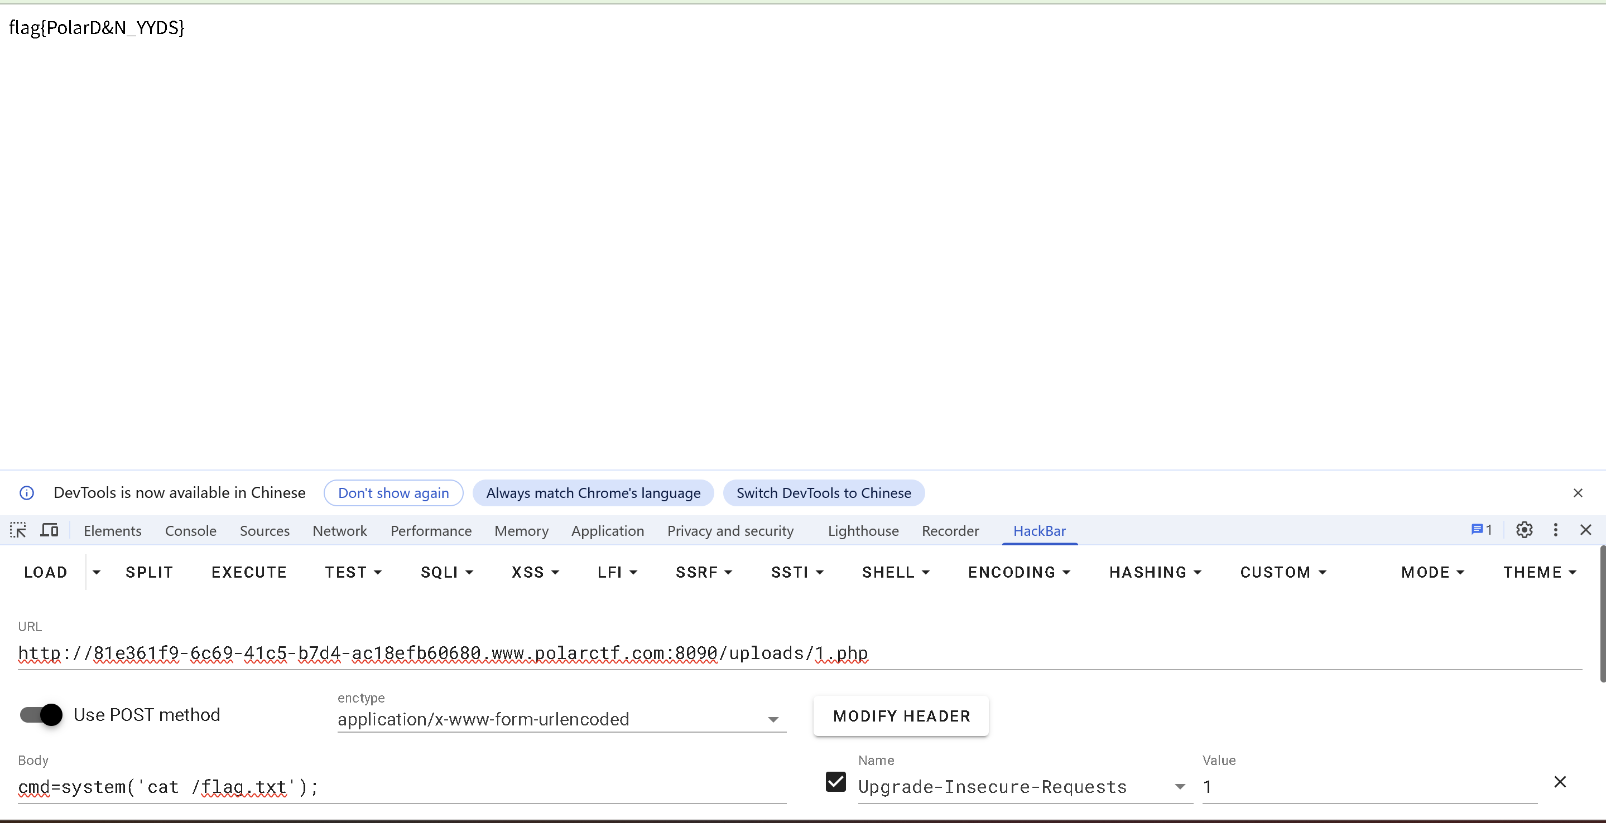
Task: Open DevTools three-dot customize menu
Action: pos(1556,530)
